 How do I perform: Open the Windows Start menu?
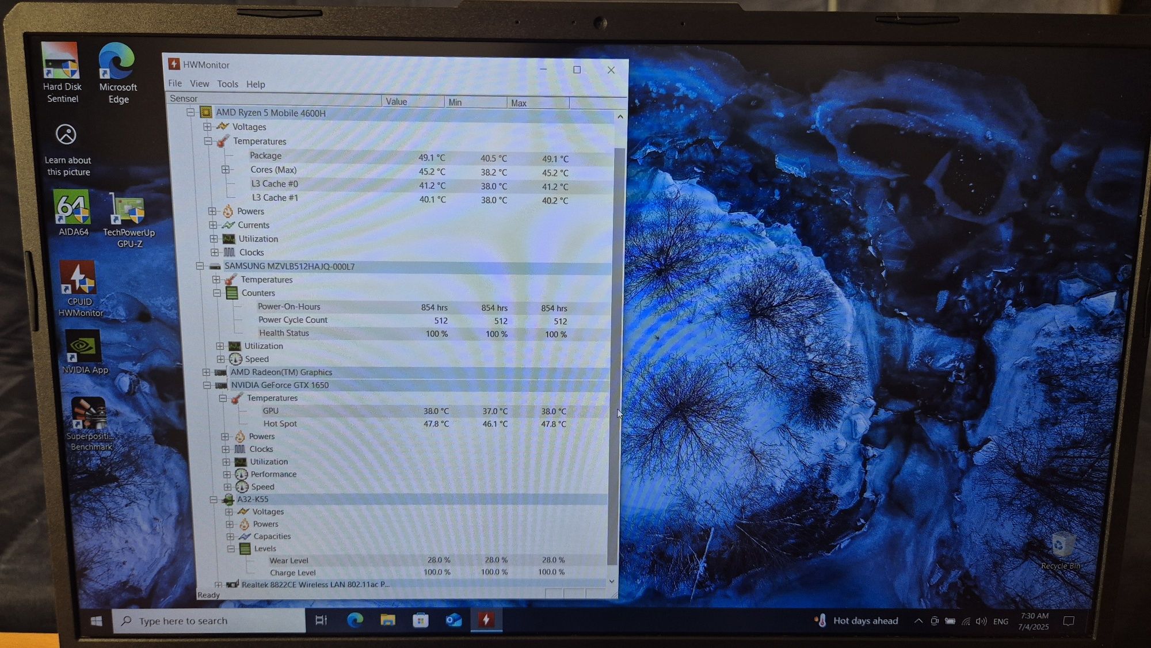tap(97, 621)
